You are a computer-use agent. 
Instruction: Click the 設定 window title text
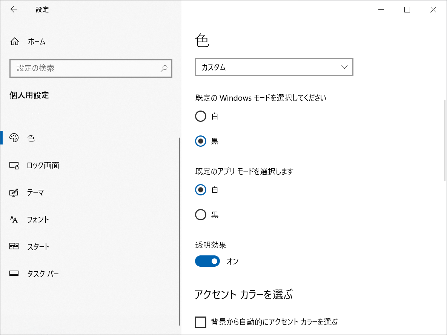42,10
